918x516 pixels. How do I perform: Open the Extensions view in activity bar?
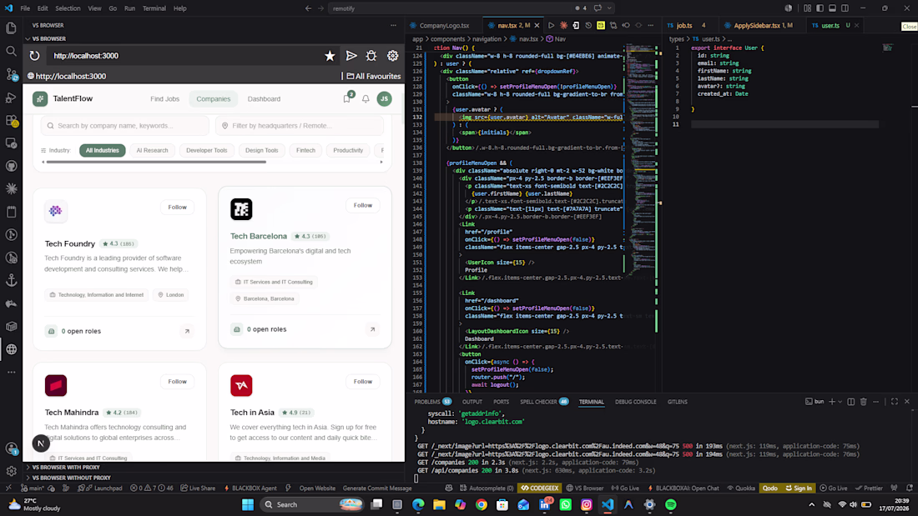tap(11, 121)
